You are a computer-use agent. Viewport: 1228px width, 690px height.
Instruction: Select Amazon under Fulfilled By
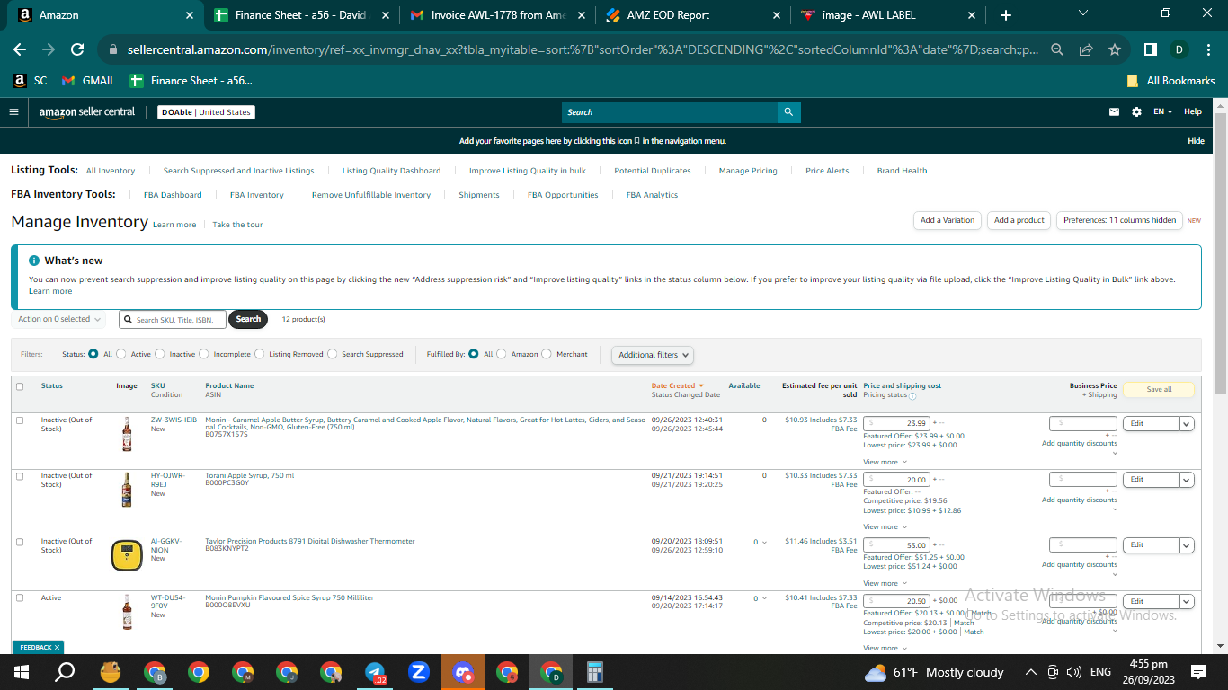point(502,354)
